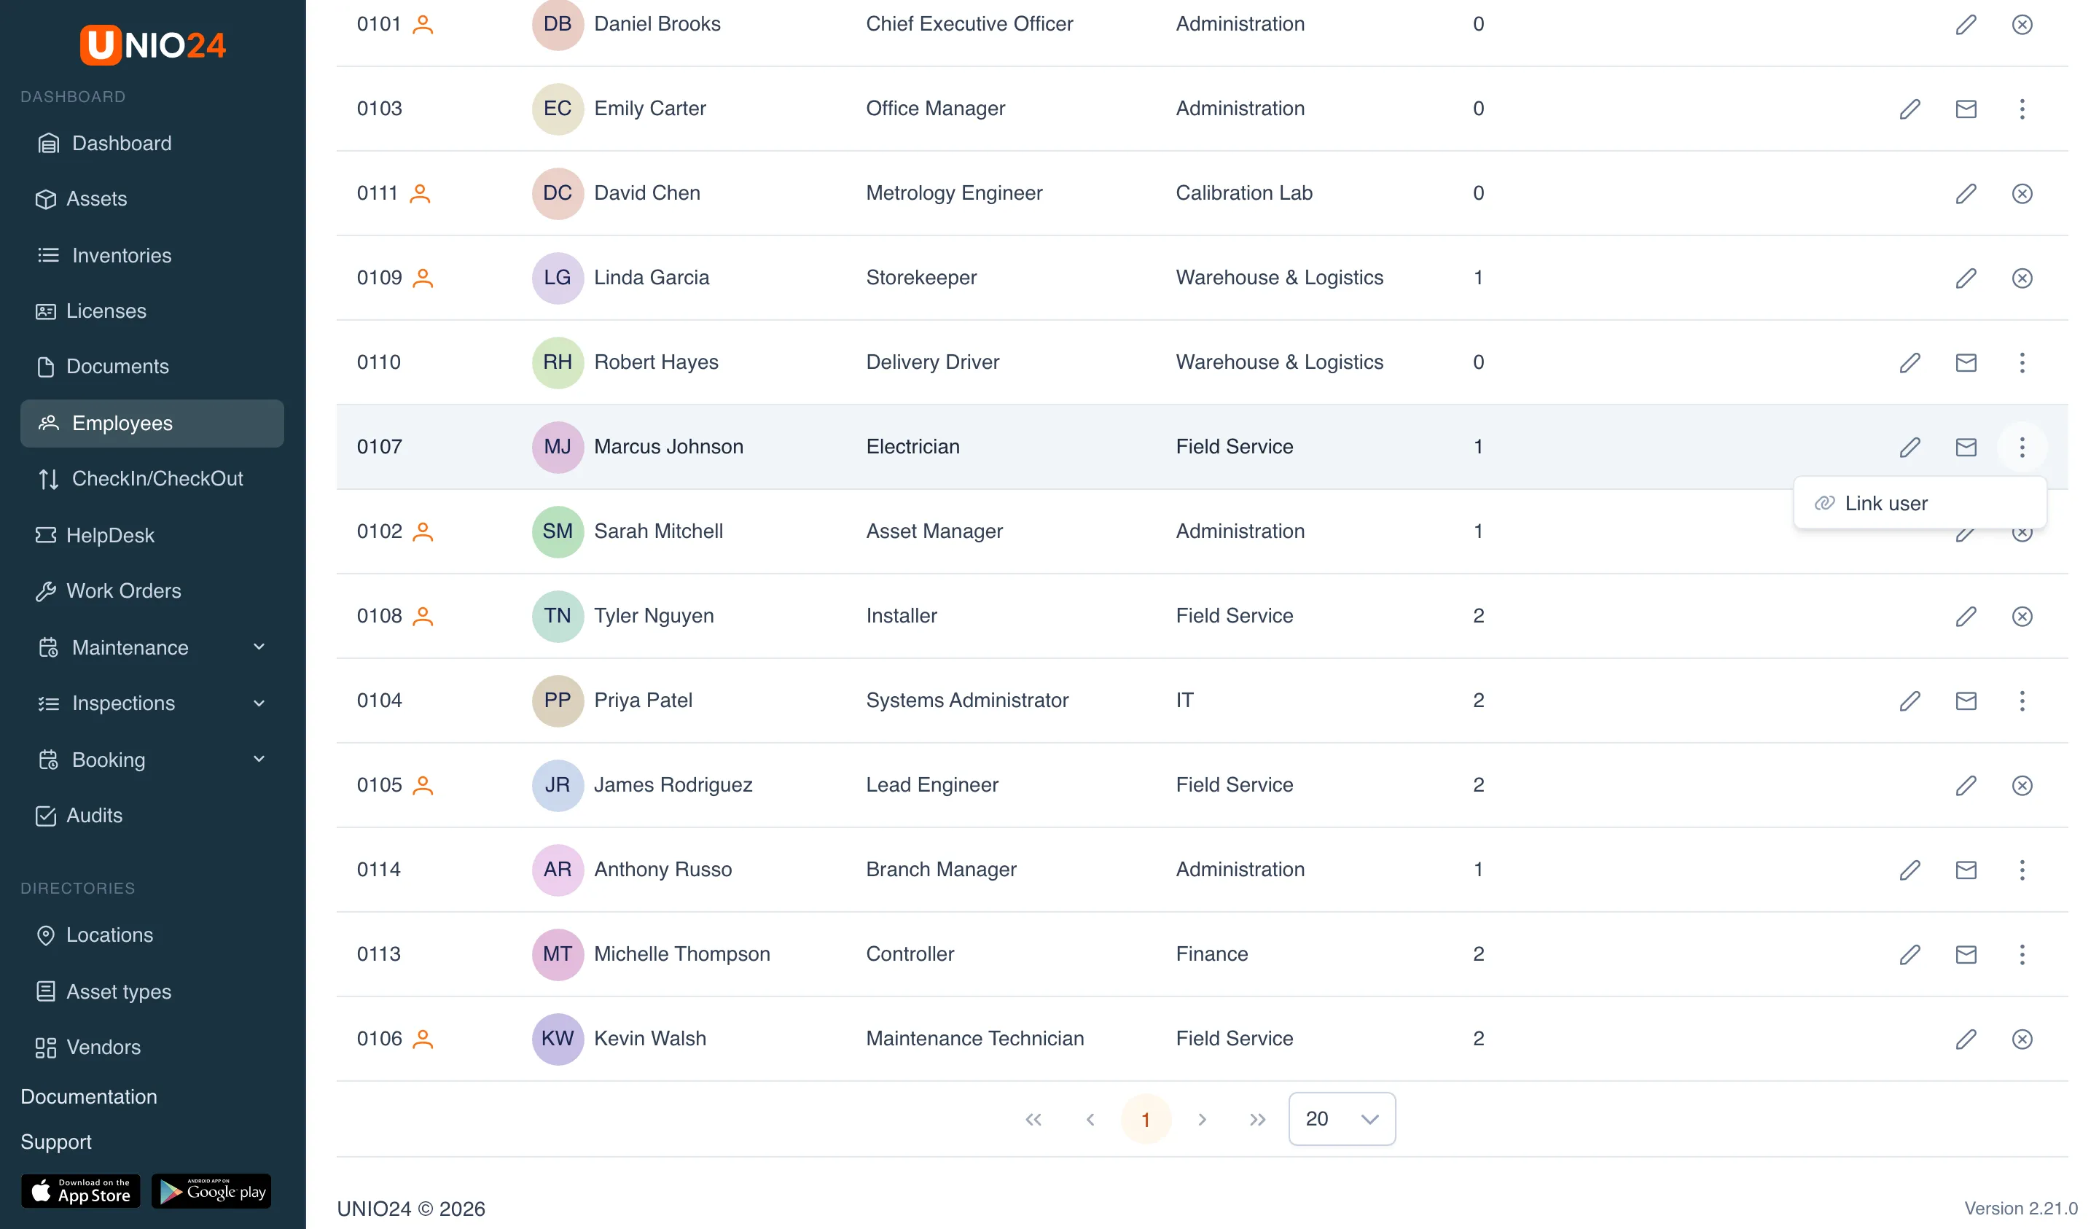Edit Robert Hayes with pencil icon

tap(1910, 362)
